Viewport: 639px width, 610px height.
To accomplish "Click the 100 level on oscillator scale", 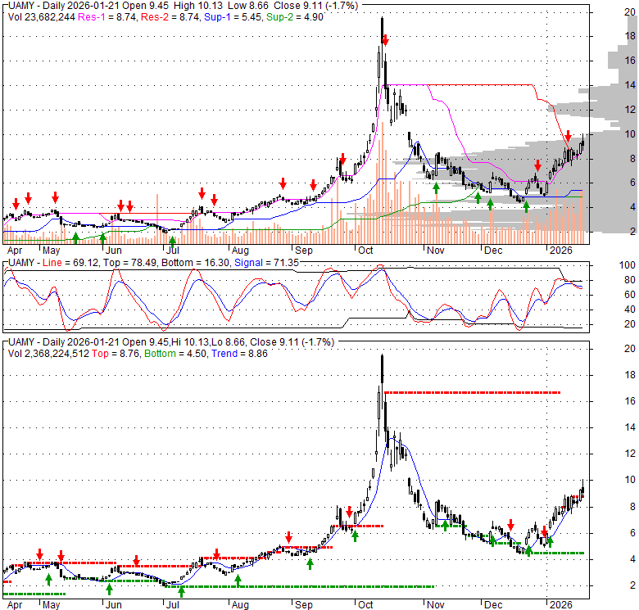I will 628,265.
